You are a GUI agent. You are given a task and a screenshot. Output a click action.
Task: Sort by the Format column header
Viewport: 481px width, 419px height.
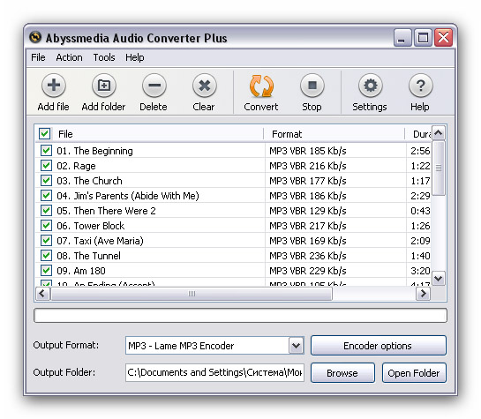coord(334,134)
